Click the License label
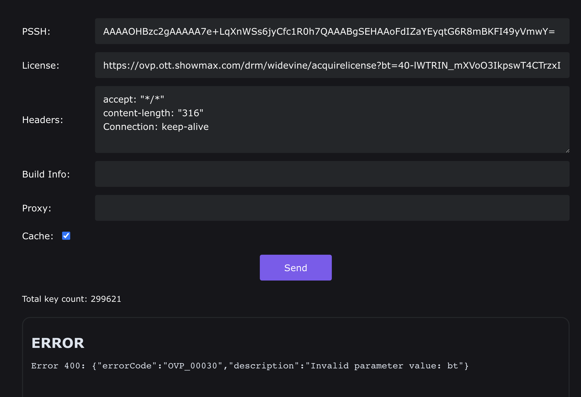This screenshot has height=397, width=581. point(41,65)
